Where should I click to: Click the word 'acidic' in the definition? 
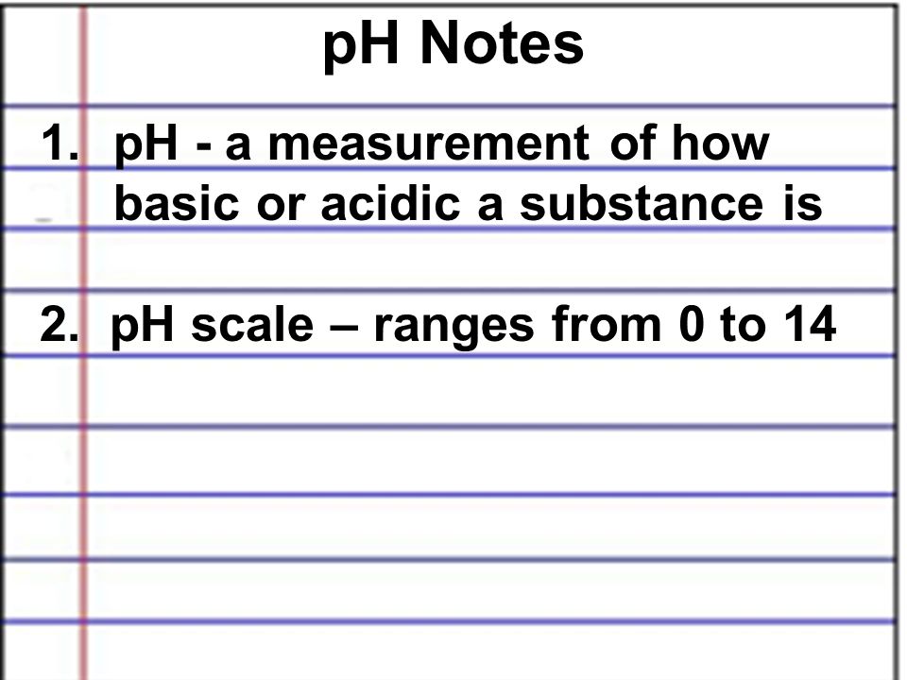390,203
